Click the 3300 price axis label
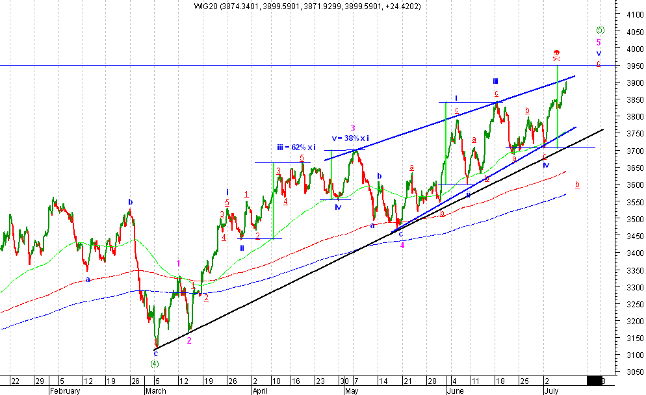646x395 pixels. [x=634, y=287]
